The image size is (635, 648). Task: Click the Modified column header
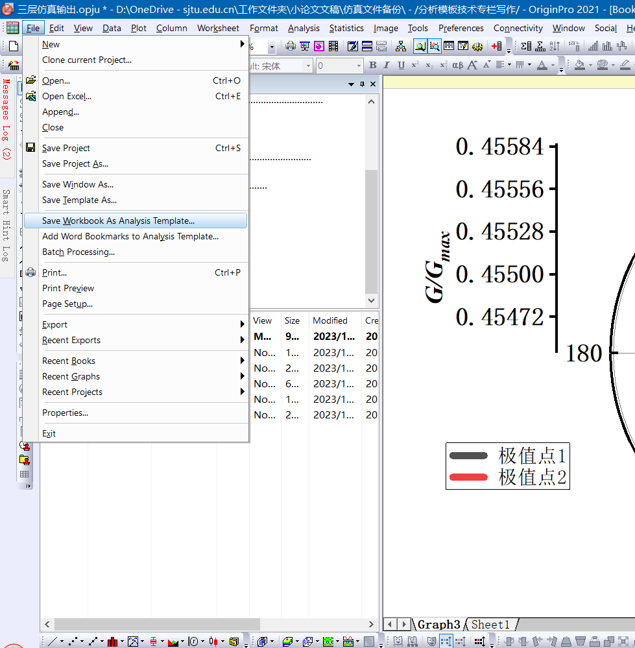click(x=329, y=320)
